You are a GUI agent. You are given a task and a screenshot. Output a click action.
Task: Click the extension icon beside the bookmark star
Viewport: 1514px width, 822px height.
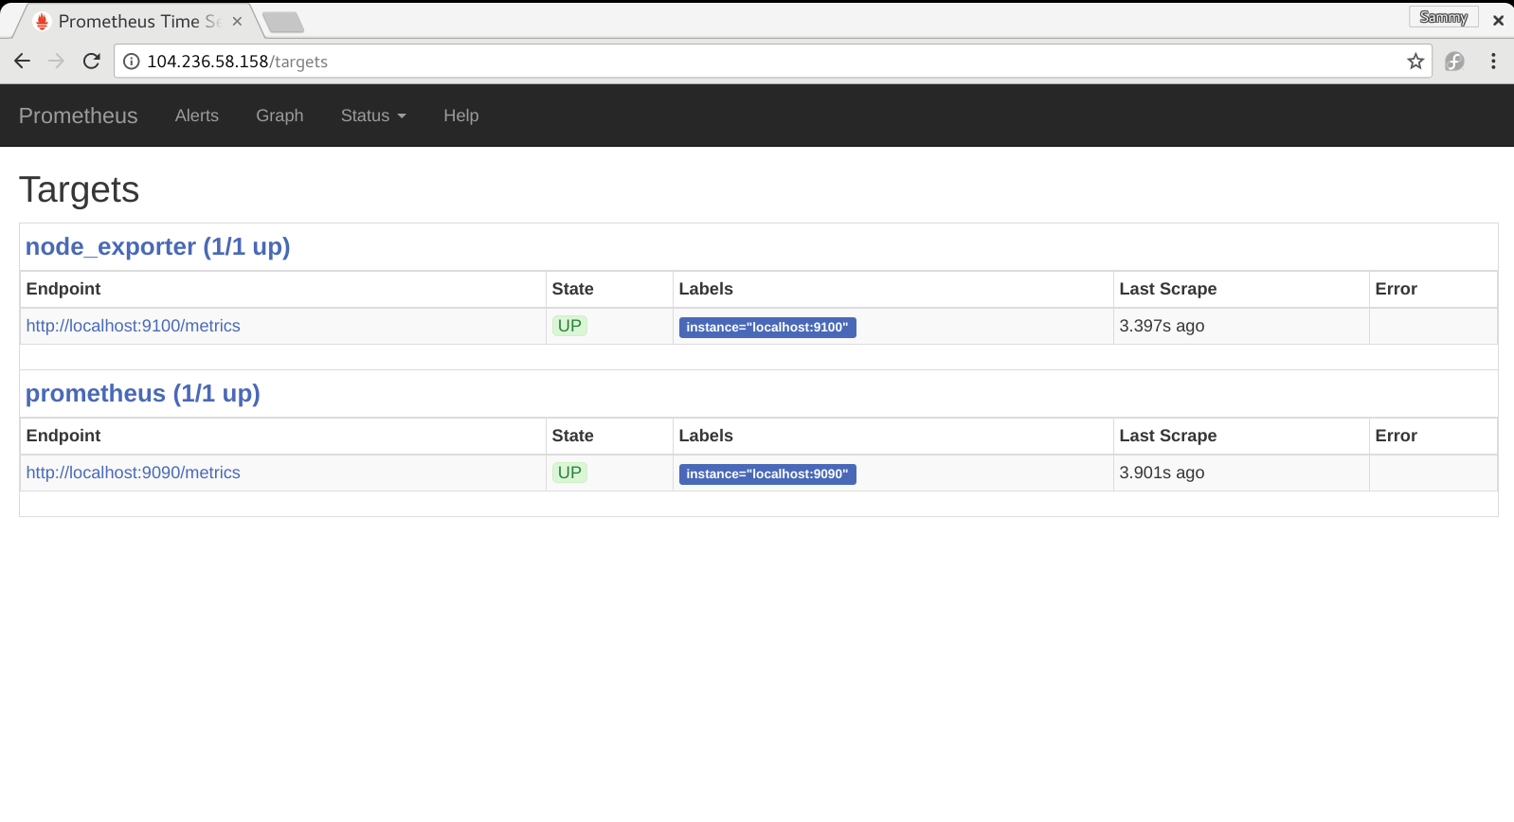coord(1454,62)
